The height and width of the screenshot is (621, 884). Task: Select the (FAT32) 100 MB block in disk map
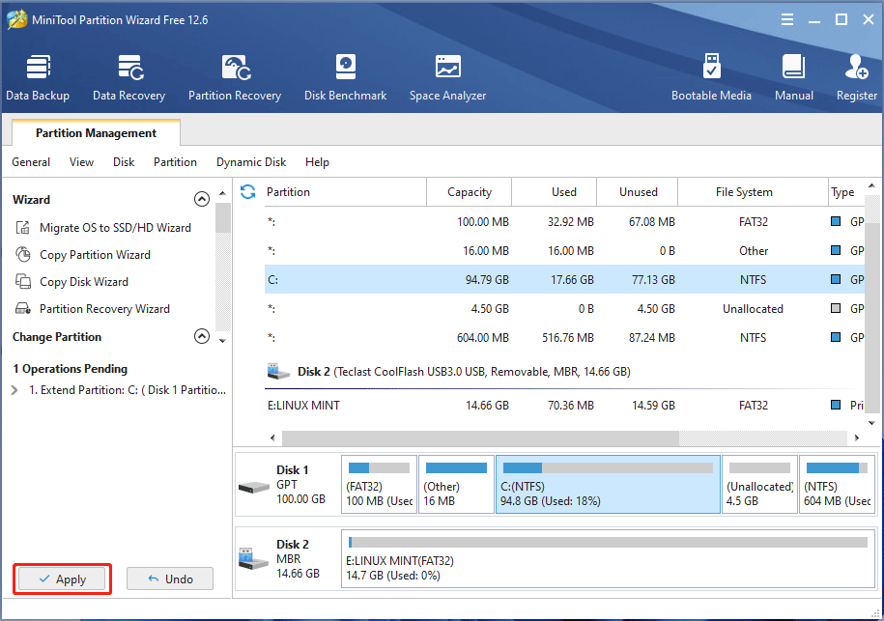coord(379,485)
